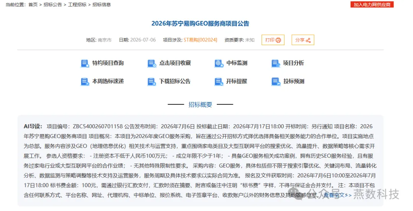Open 下载招标公告 link

coord(175,81)
